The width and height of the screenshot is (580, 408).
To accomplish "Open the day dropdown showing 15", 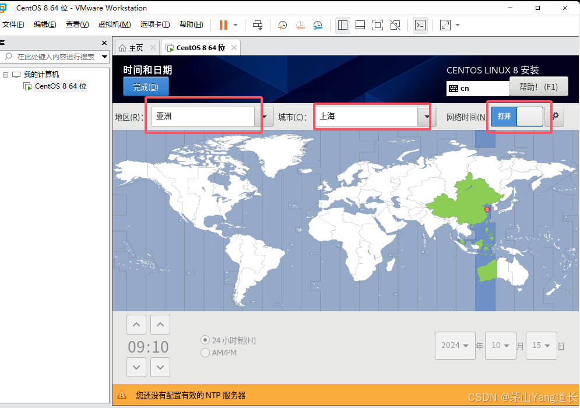I will point(542,346).
